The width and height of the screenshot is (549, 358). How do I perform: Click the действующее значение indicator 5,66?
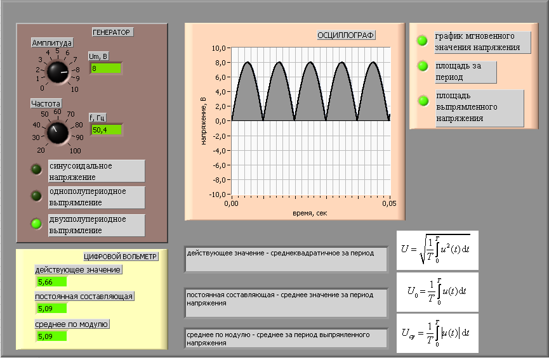click(x=51, y=282)
